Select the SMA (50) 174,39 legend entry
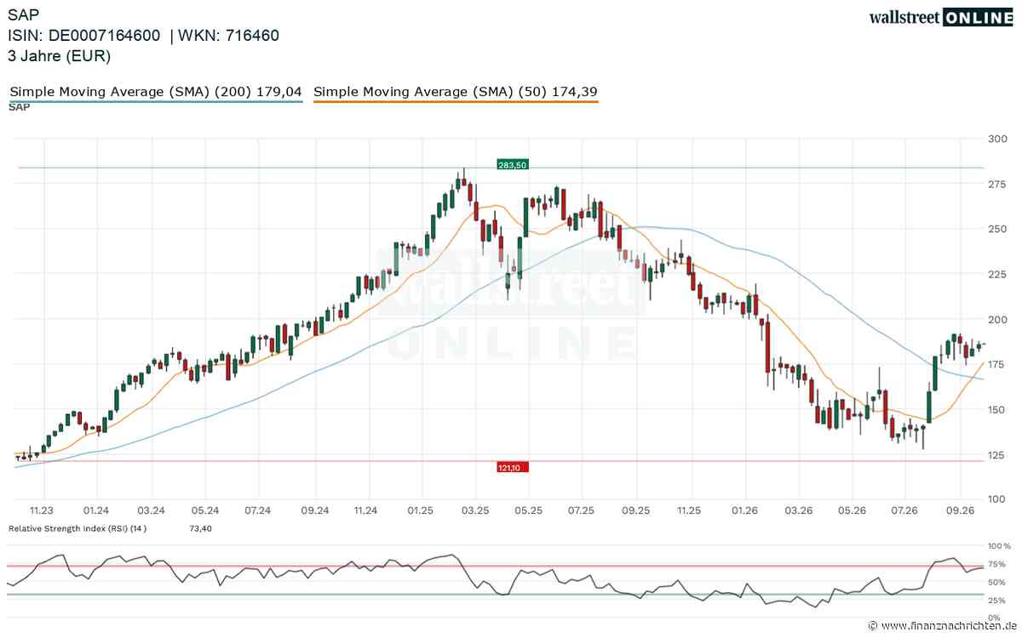The height and width of the screenshot is (638, 1022). click(456, 91)
